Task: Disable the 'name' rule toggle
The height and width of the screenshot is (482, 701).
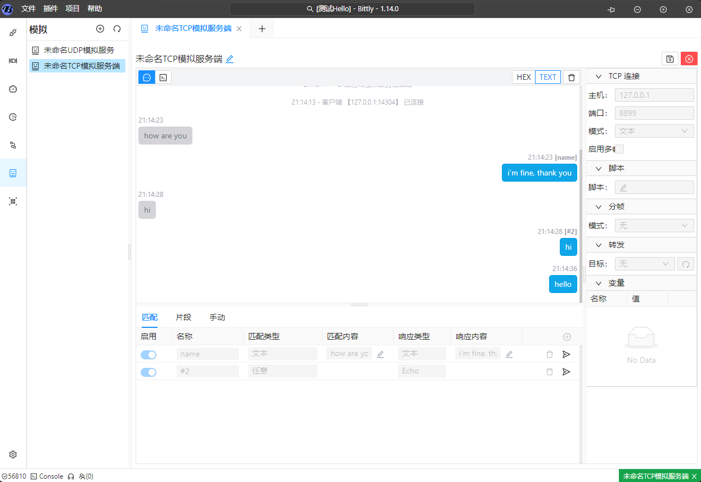Action: 149,354
